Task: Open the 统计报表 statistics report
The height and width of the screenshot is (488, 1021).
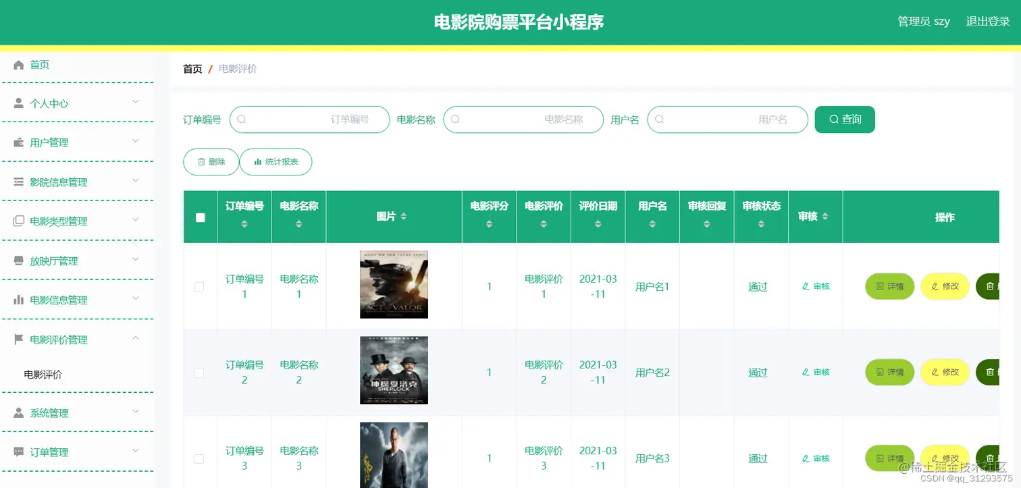Action: [x=276, y=162]
